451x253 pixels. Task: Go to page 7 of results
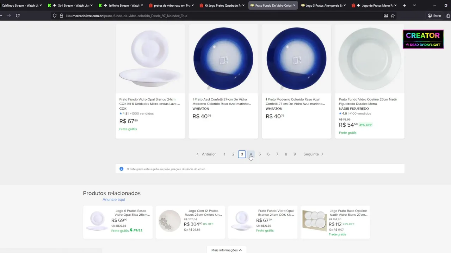pos(277,154)
